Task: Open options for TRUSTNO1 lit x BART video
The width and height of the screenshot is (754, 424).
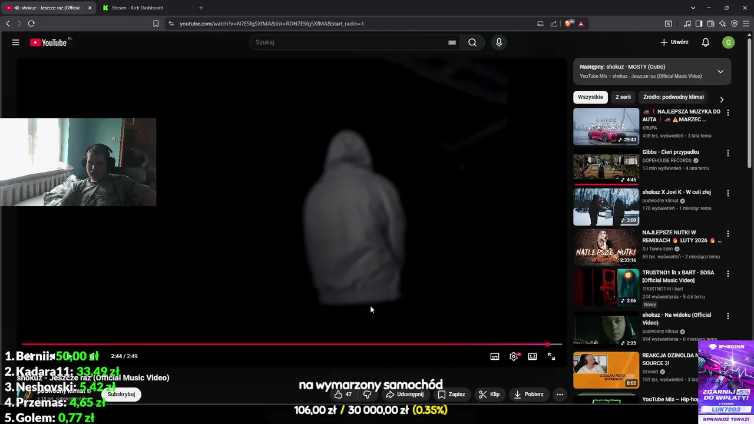Action: 727,274
